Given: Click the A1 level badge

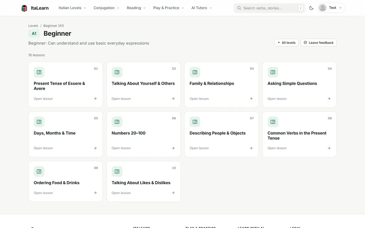Looking at the screenshot, I should tap(34, 34).
